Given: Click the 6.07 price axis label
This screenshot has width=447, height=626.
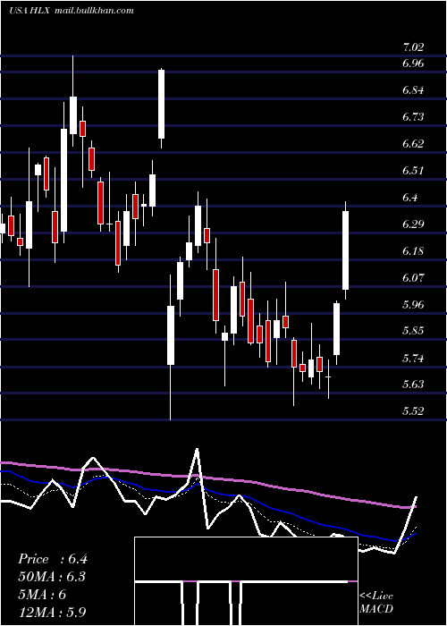Looking at the screenshot, I should coord(413,277).
